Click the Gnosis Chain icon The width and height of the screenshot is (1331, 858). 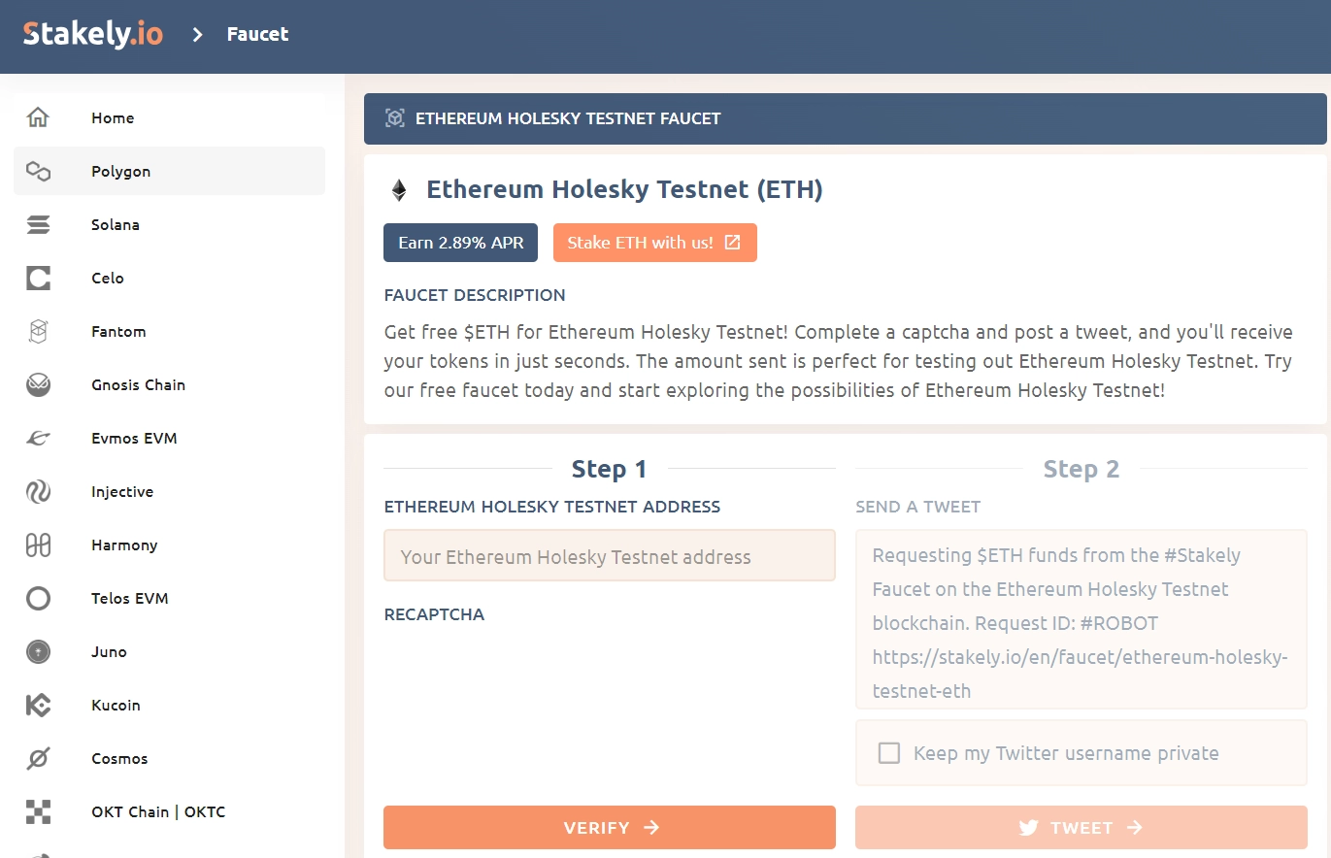38,385
